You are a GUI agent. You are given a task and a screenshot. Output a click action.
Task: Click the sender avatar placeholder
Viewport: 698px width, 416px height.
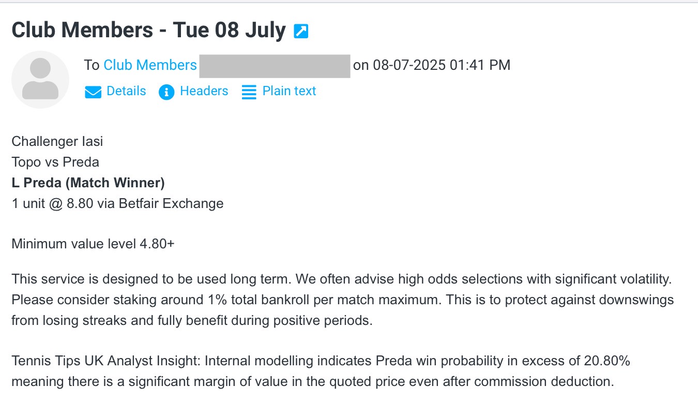coord(40,79)
